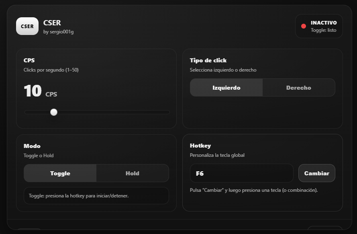Click the F6 hotkey field

[241, 173]
